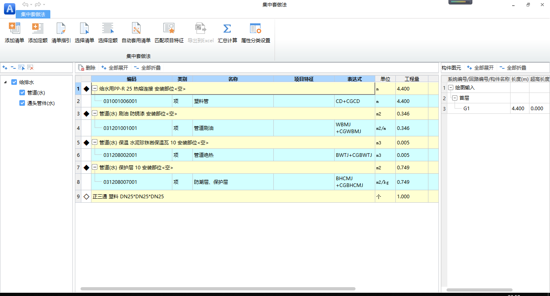Collapse row 管道(水) 保护层 10
The width and height of the screenshot is (550, 296).
tap(95, 168)
